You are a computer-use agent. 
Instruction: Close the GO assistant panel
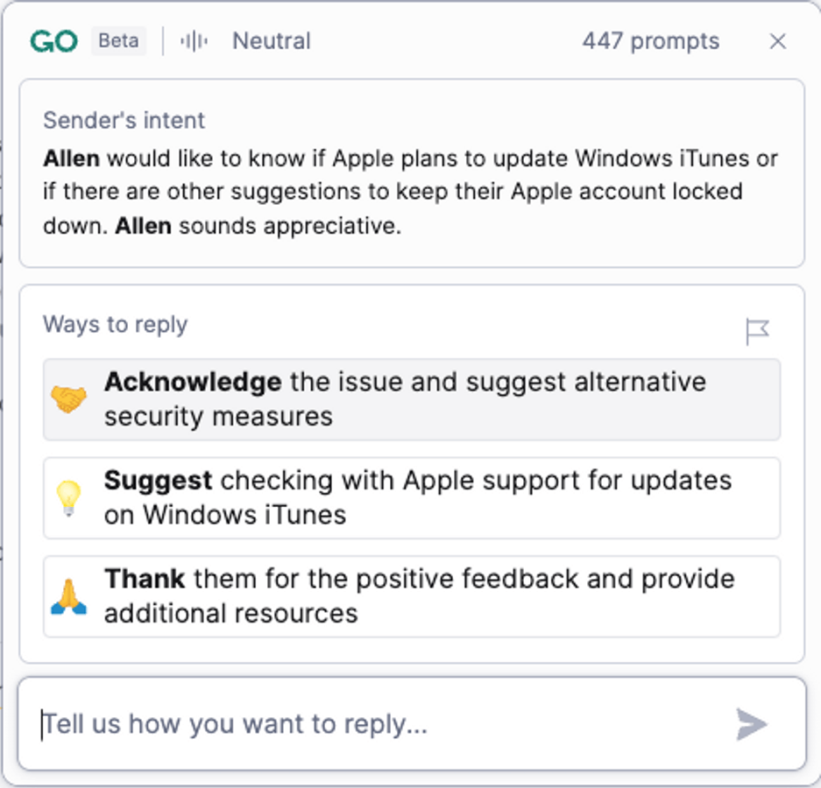click(777, 41)
